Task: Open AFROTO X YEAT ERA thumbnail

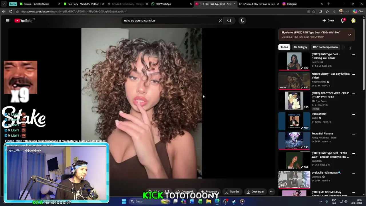Action: tap(294, 100)
